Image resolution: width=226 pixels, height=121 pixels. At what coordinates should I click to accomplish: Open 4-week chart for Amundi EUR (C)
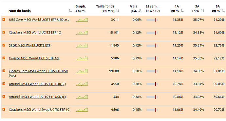coord(82,84)
